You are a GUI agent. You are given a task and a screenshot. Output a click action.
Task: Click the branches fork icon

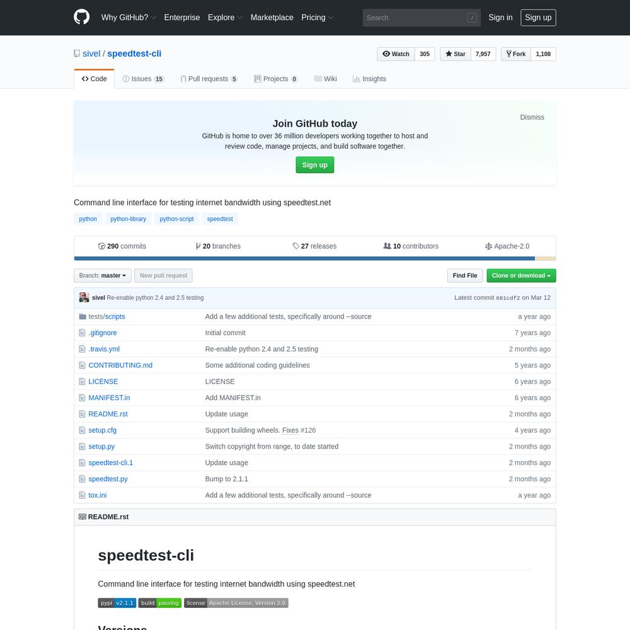(198, 246)
